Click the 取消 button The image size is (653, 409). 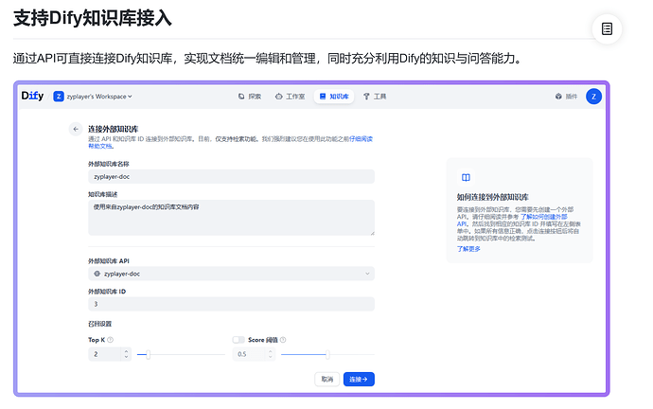click(326, 379)
